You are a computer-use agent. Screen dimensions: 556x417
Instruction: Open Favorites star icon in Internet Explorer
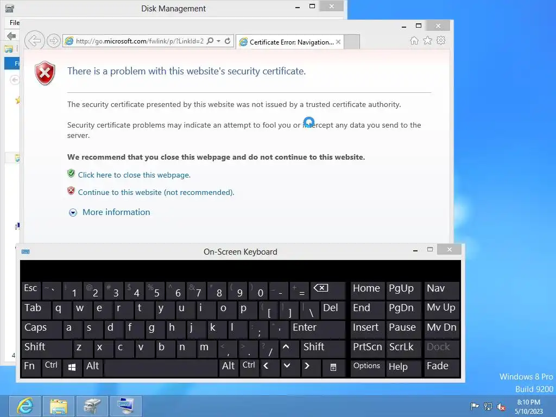(x=428, y=40)
